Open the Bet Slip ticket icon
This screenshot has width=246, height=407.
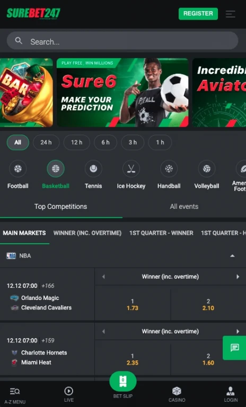pos(123,382)
